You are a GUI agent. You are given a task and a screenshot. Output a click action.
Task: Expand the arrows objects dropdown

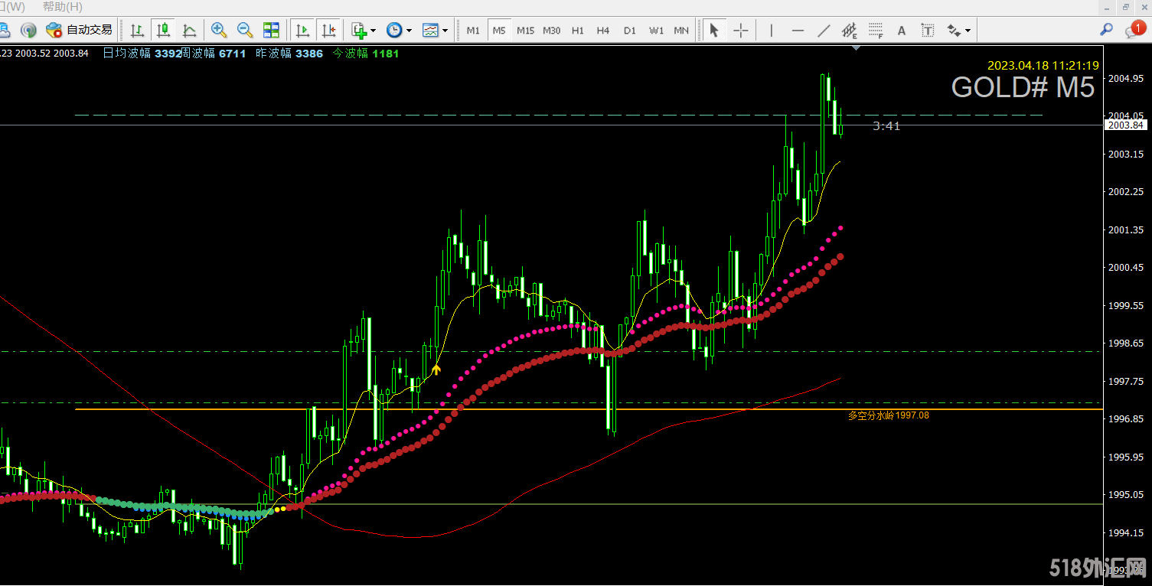968,31
